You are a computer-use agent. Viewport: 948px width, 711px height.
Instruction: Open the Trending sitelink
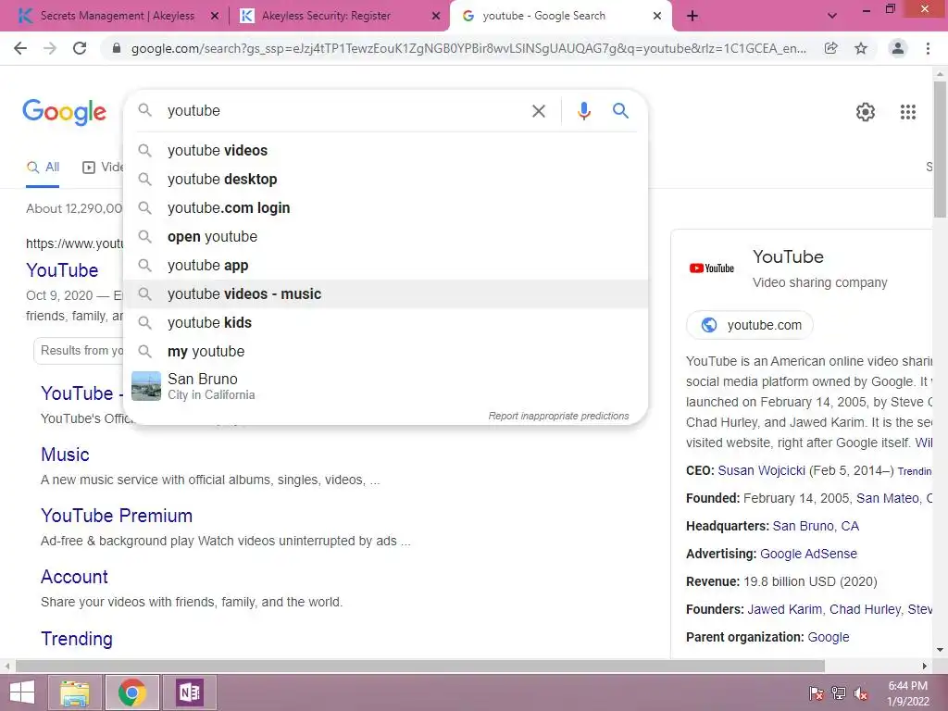pyautogui.click(x=77, y=639)
